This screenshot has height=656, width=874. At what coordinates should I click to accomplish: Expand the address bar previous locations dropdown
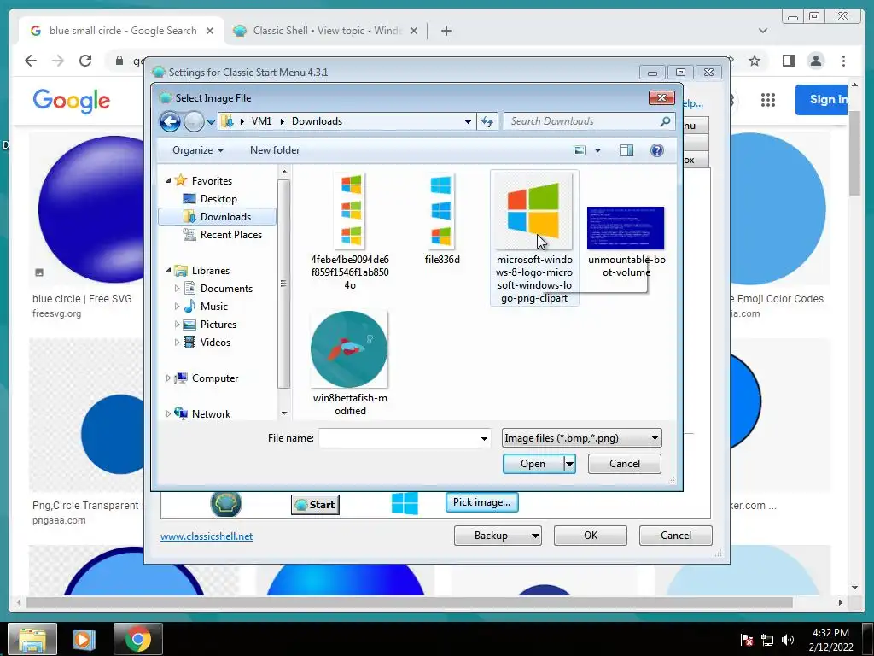(468, 121)
